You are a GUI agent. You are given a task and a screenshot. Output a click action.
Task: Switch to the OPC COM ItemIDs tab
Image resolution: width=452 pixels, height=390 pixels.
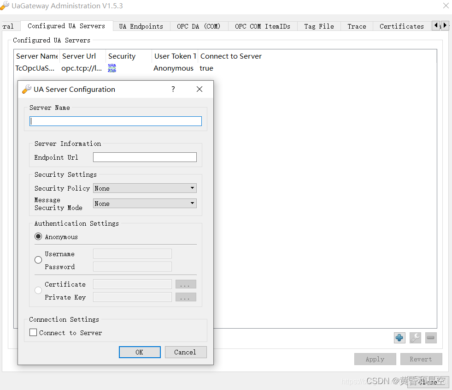pyautogui.click(x=263, y=26)
